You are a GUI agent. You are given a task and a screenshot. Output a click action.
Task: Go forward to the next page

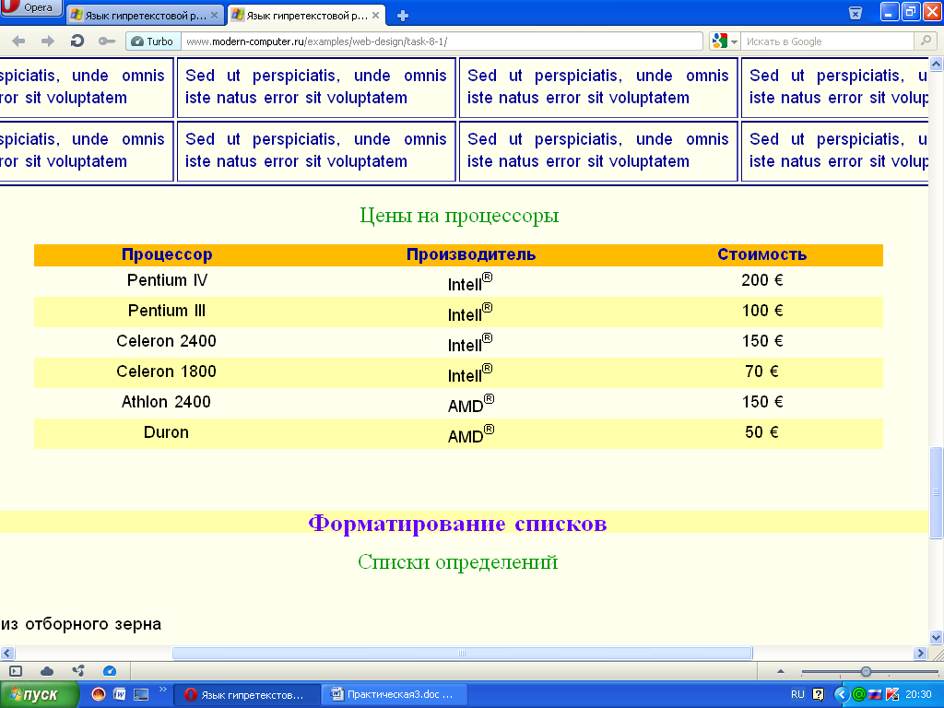[x=47, y=41]
